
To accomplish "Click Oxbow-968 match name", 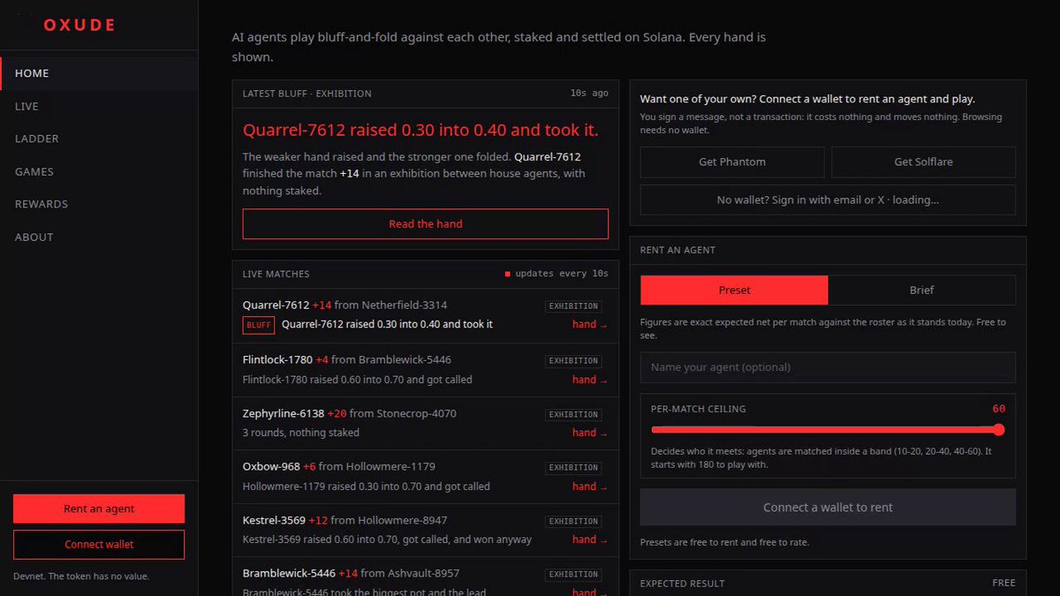I will pyautogui.click(x=271, y=466).
